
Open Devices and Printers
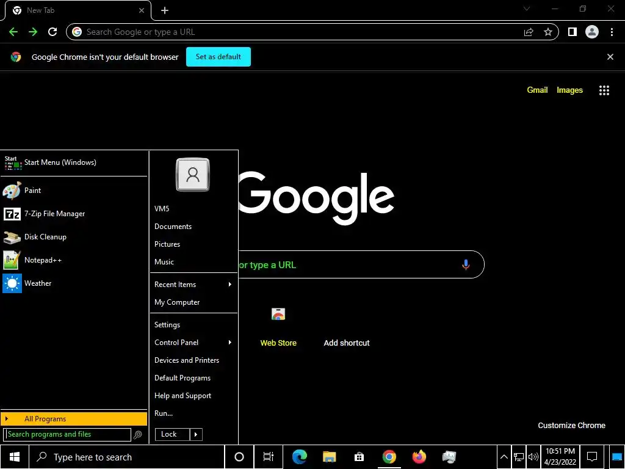click(193, 360)
